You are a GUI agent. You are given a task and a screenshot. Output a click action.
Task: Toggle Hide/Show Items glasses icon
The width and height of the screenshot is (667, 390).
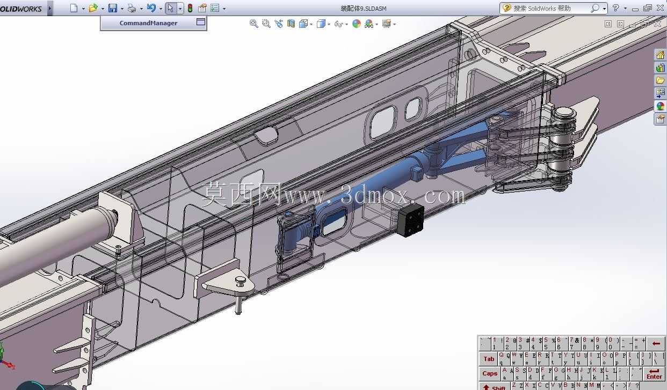[338, 24]
